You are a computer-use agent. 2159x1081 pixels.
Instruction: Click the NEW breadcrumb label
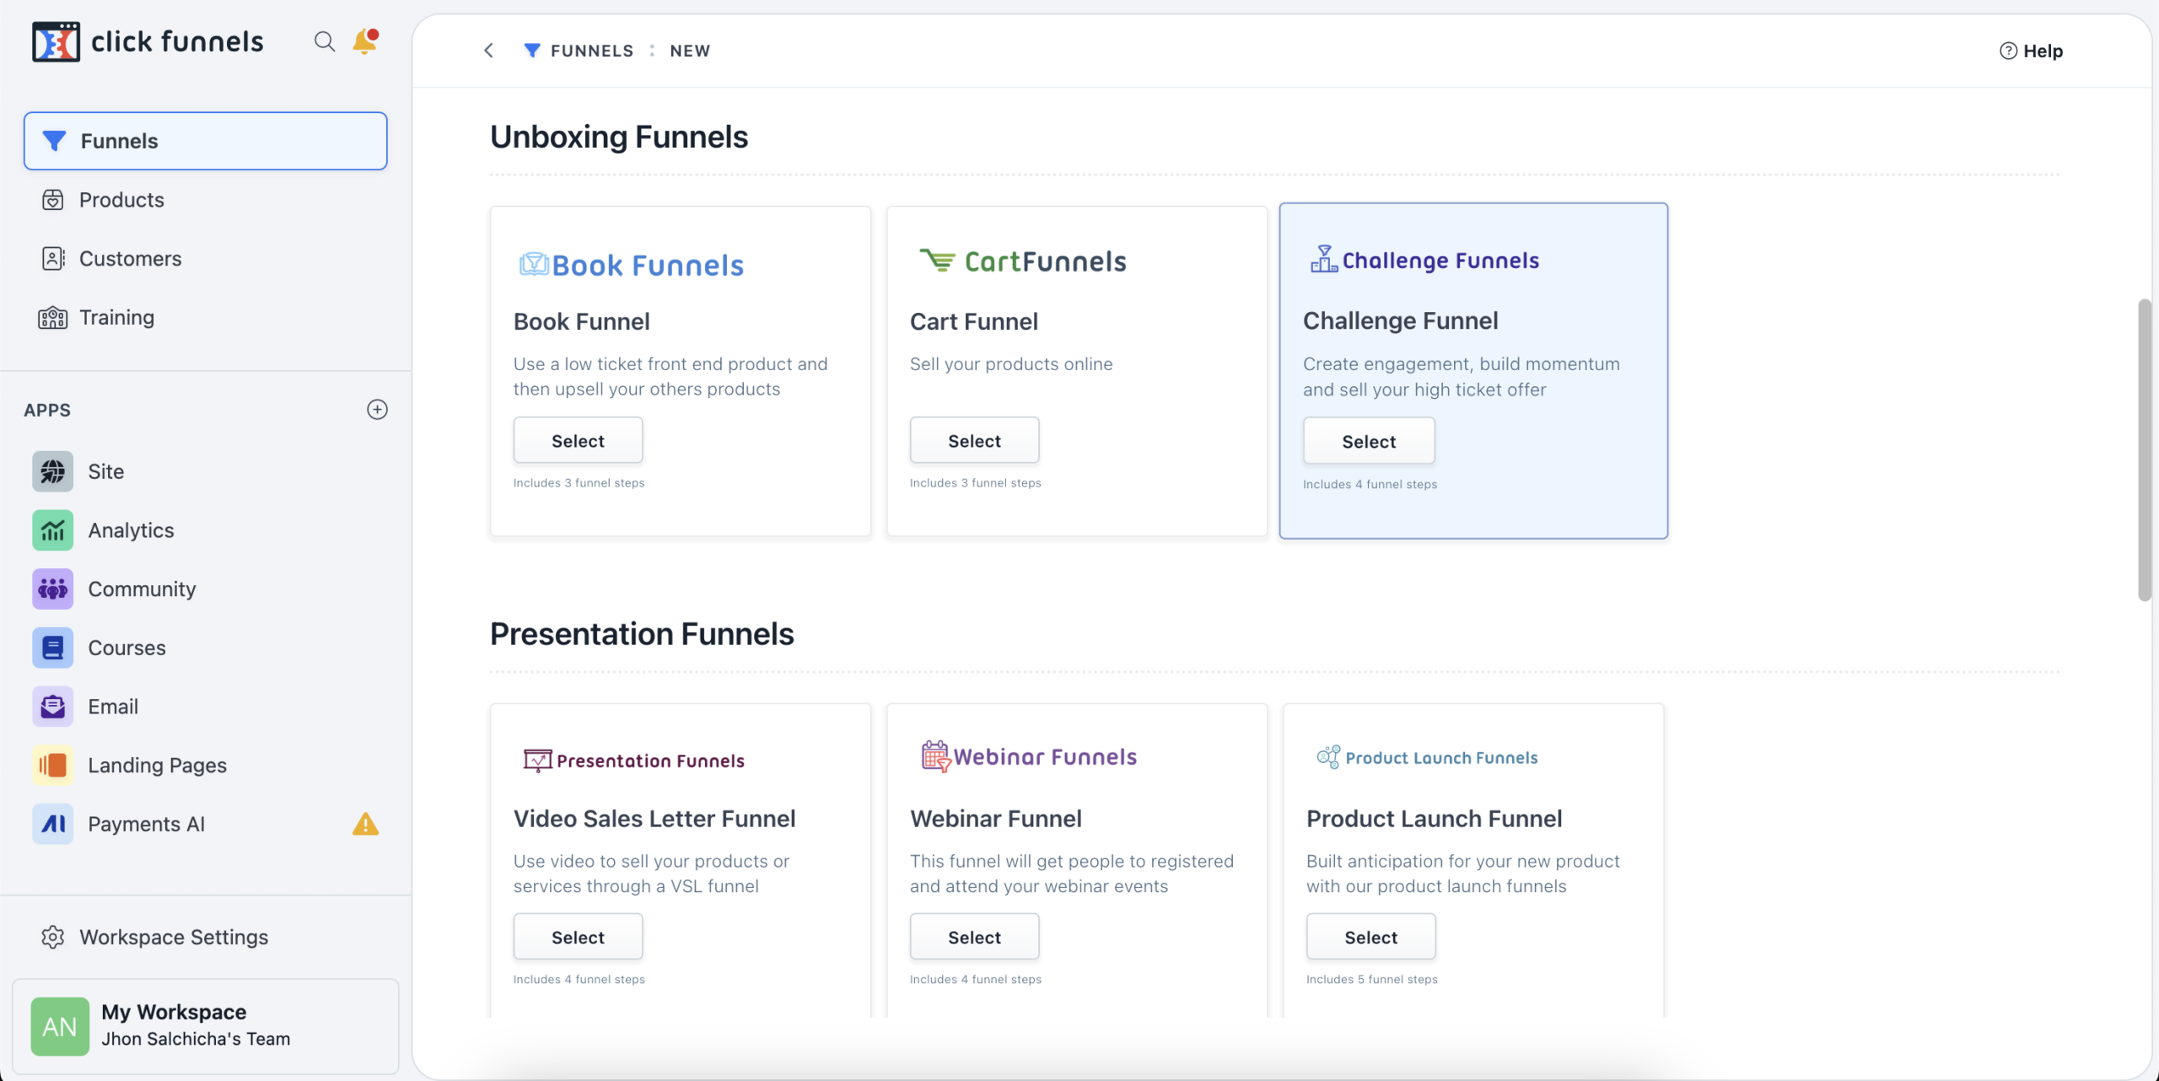point(690,51)
